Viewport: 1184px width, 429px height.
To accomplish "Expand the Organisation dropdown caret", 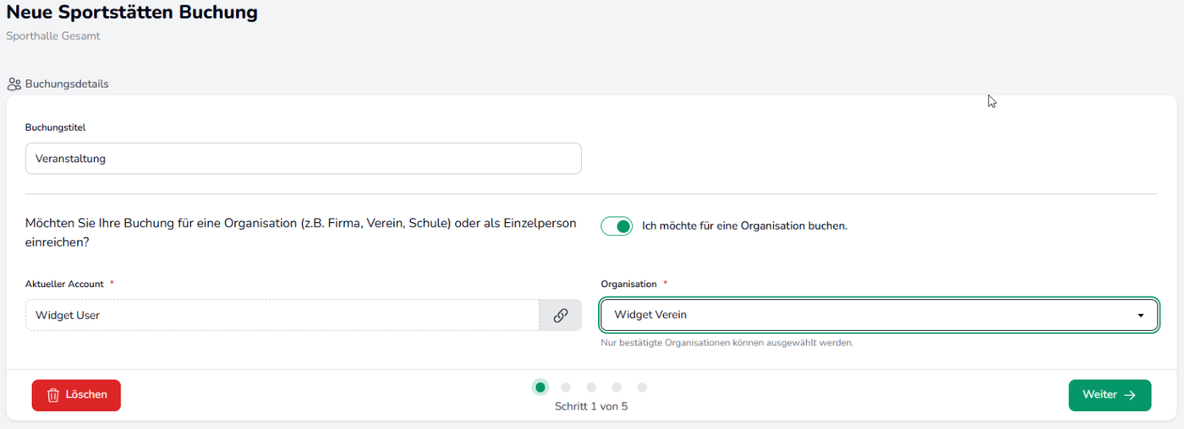I will [x=1141, y=315].
